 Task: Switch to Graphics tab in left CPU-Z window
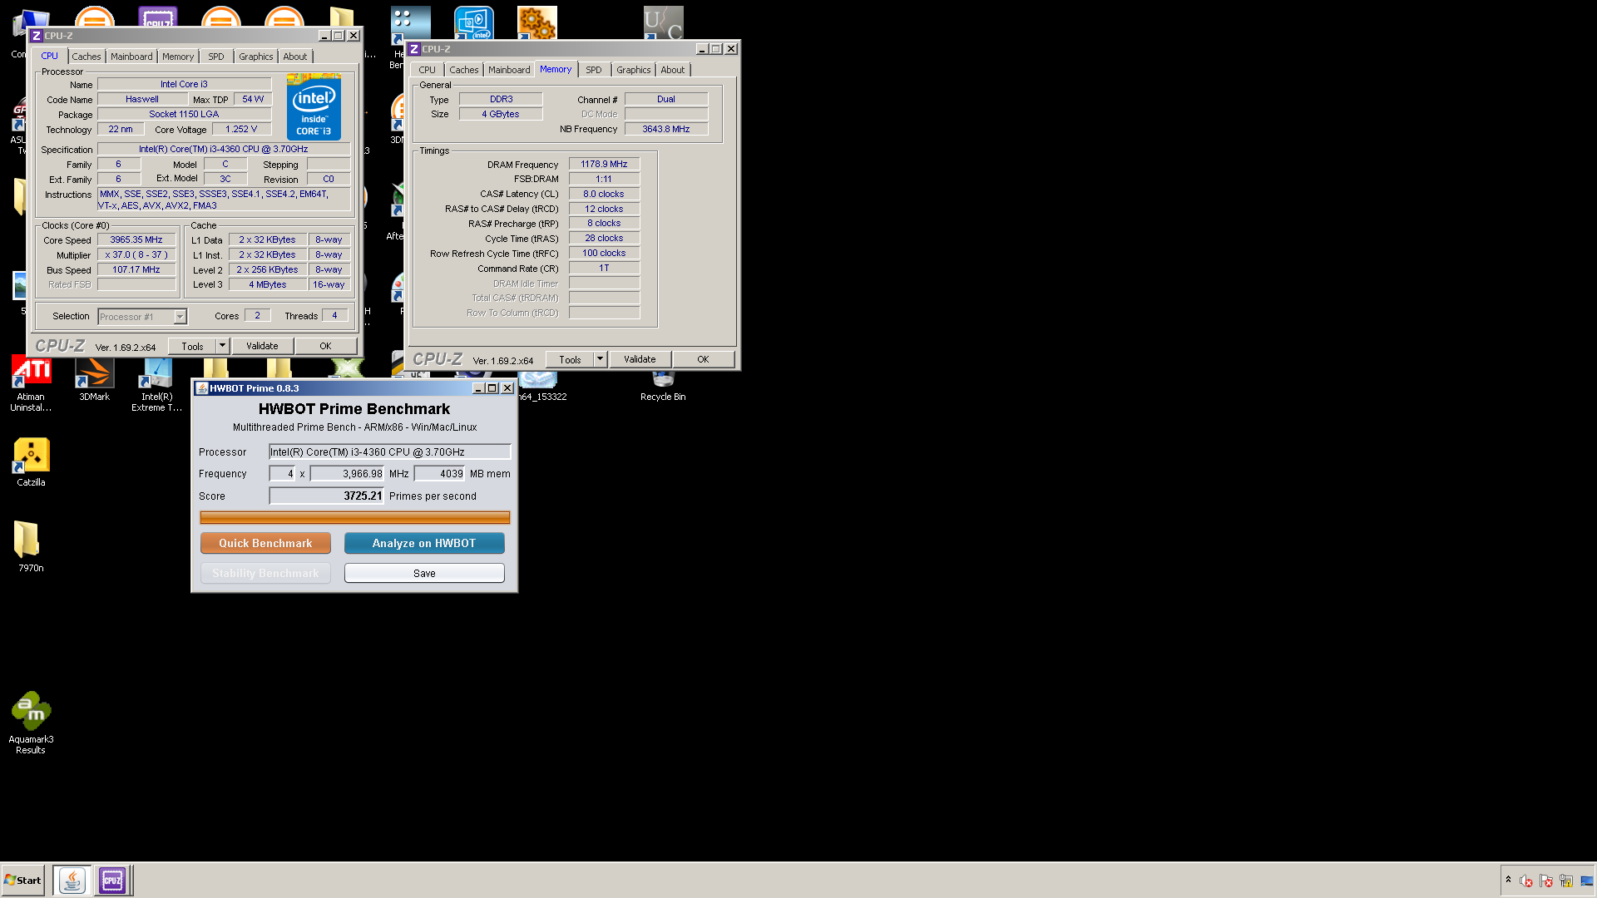tap(256, 57)
